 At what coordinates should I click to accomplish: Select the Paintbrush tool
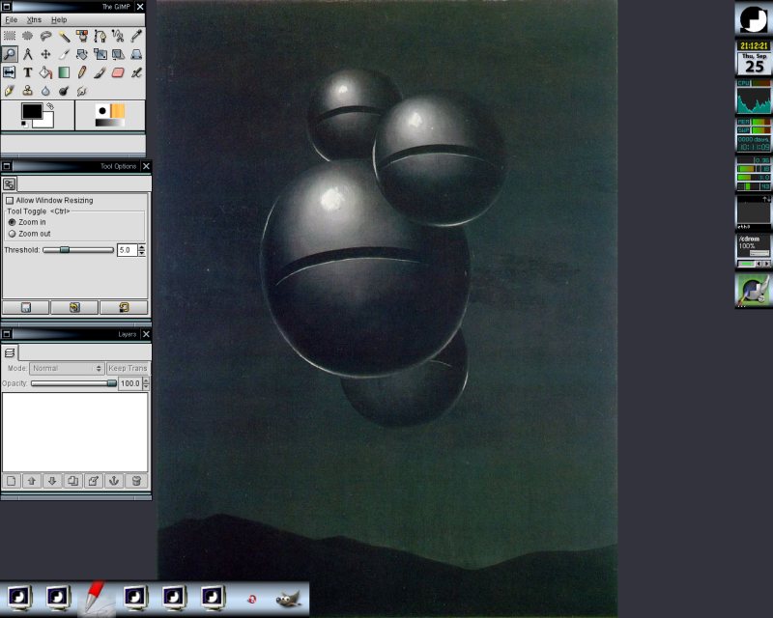[x=100, y=72]
